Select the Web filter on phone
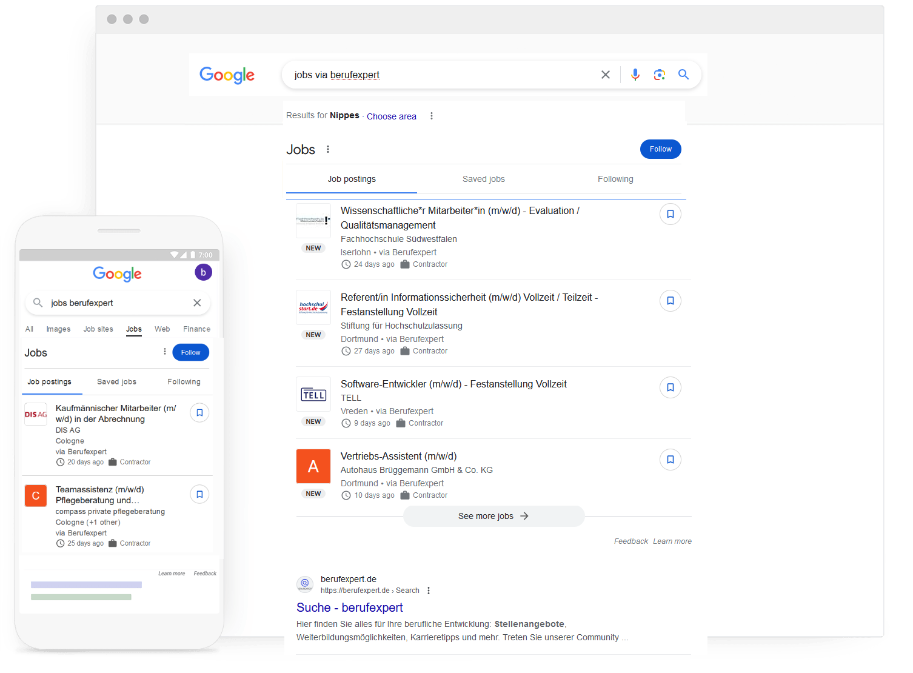 click(x=162, y=329)
